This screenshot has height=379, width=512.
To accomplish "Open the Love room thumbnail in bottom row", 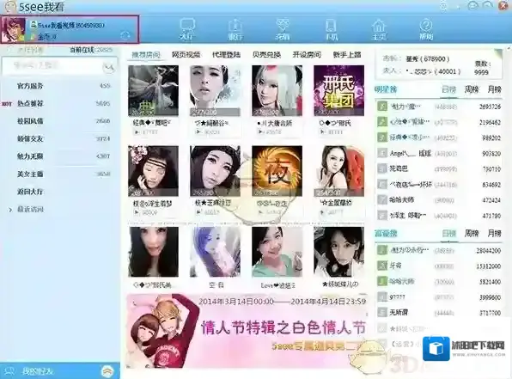I will tap(277, 252).
